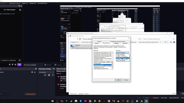The image size is (184, 103).
Task: Click the channel points icon below chat
Action: point(12,65)
